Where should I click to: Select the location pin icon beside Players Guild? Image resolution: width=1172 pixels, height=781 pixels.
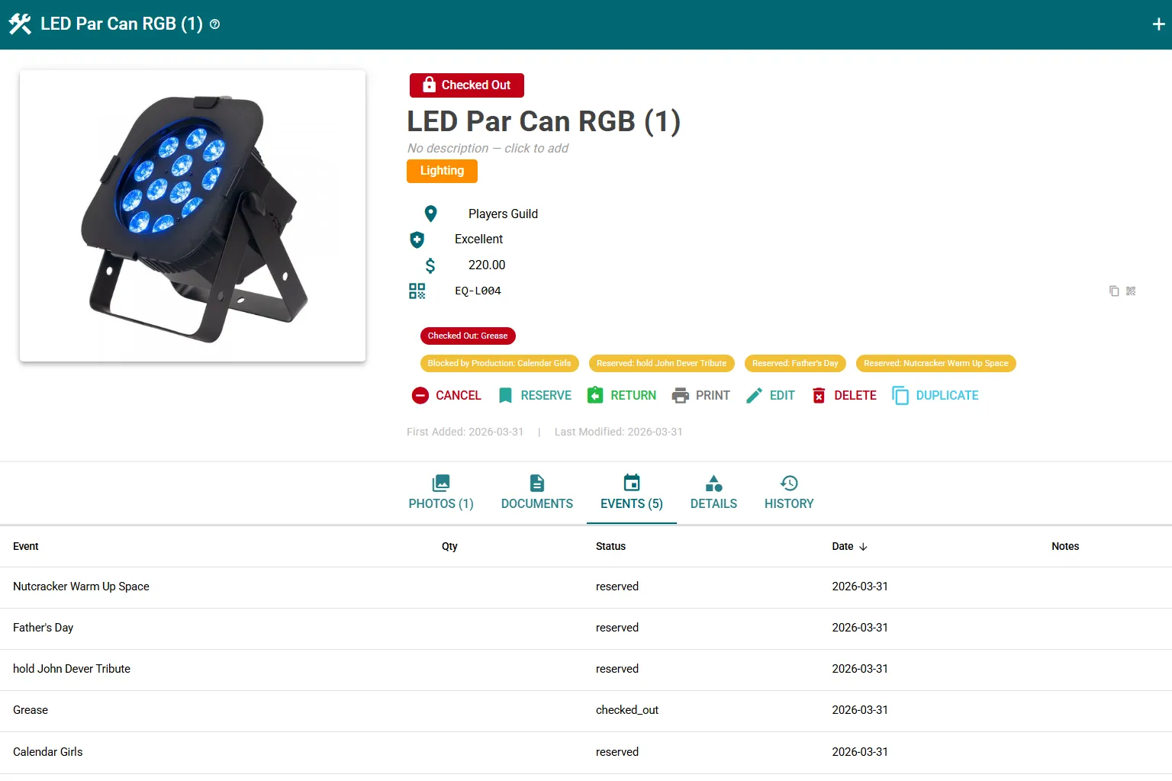[x=430, y=214]
